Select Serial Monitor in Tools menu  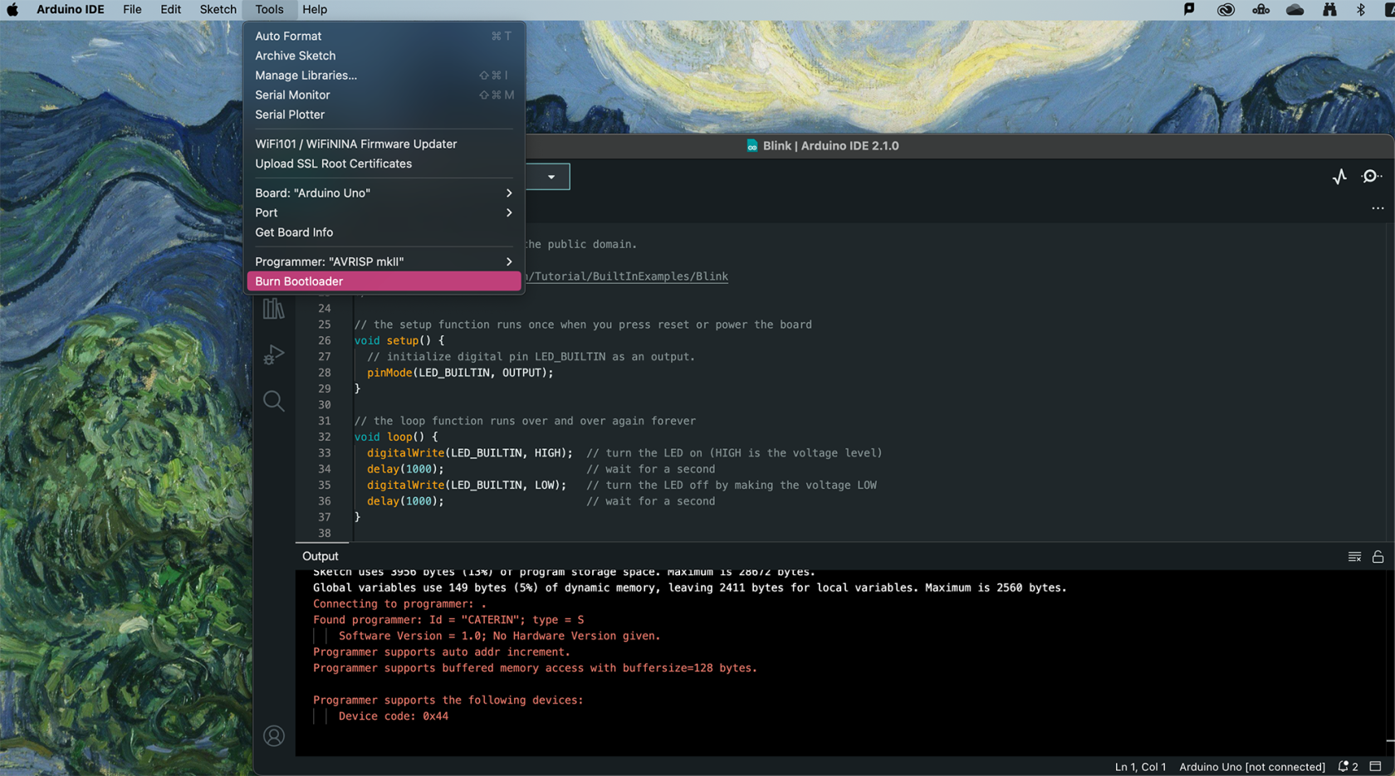384,95
